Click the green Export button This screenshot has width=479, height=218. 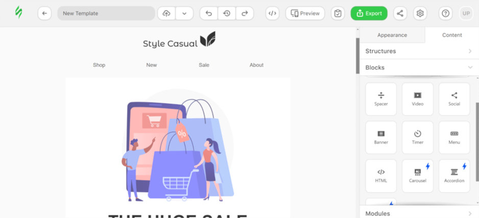point(369,13)
